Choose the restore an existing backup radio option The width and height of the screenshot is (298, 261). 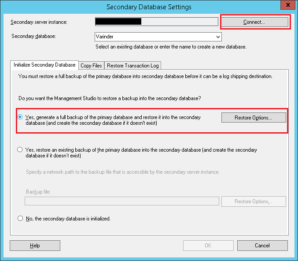pyautogui.click(x=20, y=150)
